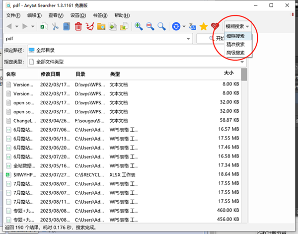This screenshot has width=298, height=234.
Task: Click the folder search icon
Action: click(x=101, y=26)
